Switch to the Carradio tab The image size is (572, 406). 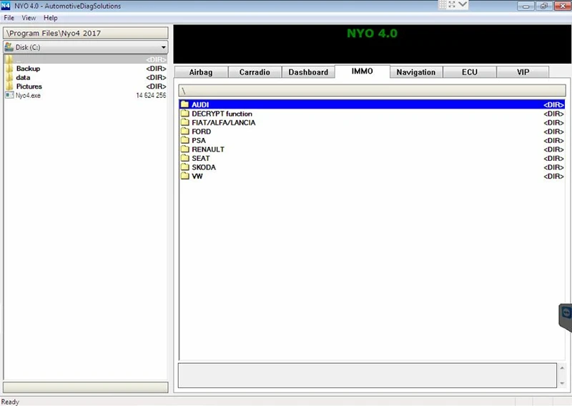[255, 72]
